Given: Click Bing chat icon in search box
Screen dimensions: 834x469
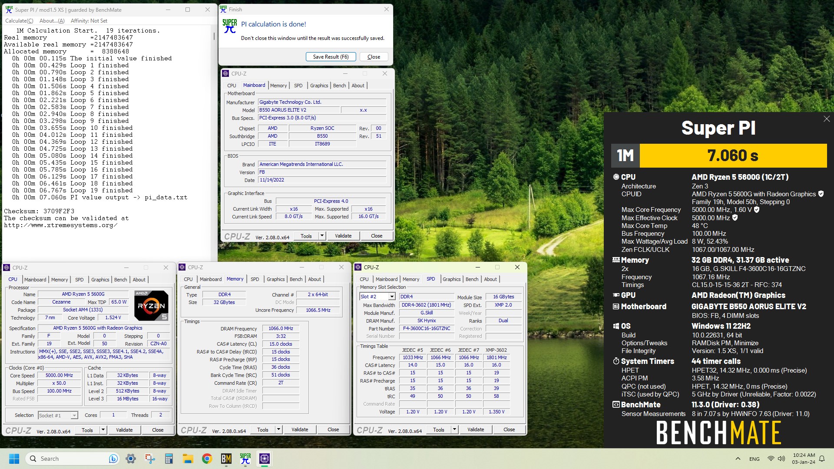Looking at the screenshot, I should (113, 459).
